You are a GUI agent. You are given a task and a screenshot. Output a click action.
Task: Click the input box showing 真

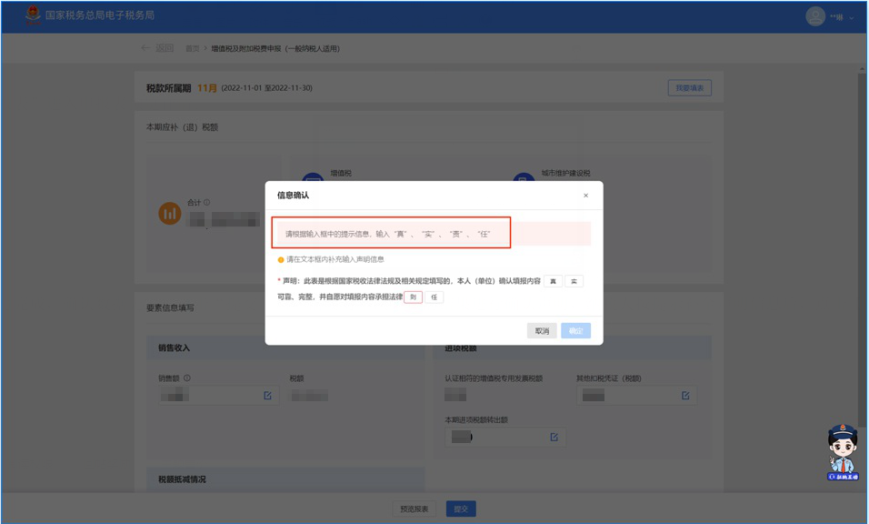[x=553, y=281]
